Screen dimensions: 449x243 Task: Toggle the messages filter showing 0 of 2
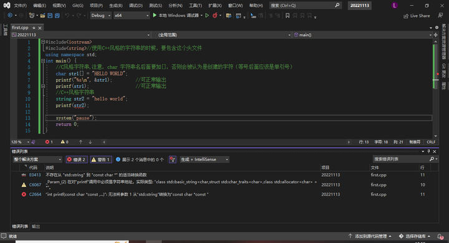point(140,159)
